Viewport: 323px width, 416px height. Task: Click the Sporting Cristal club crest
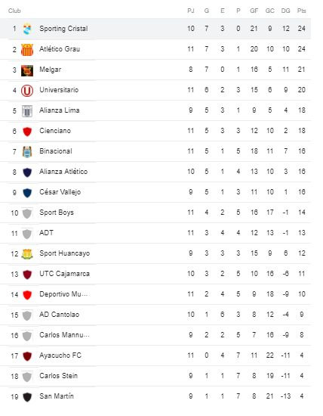point(27,29)
